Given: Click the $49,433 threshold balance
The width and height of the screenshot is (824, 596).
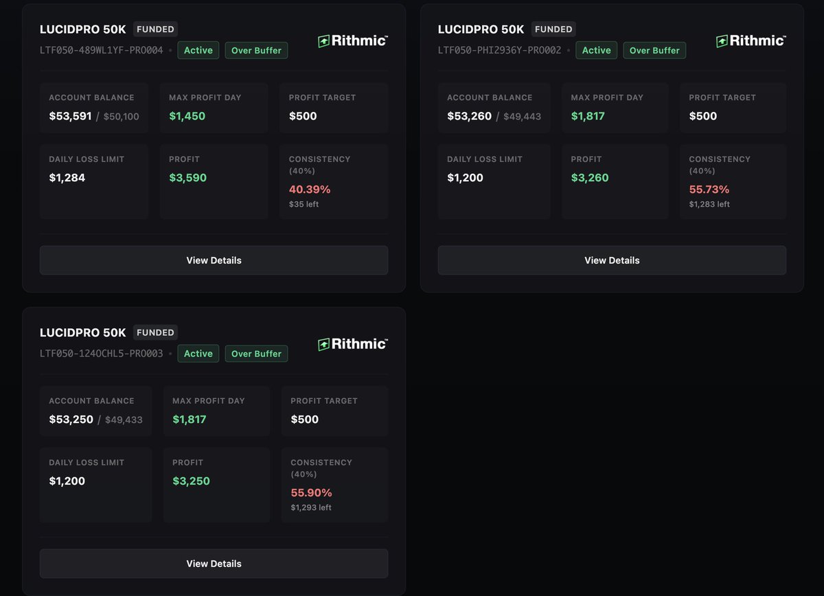Looking at the screenshot, I should pos(124,420).
